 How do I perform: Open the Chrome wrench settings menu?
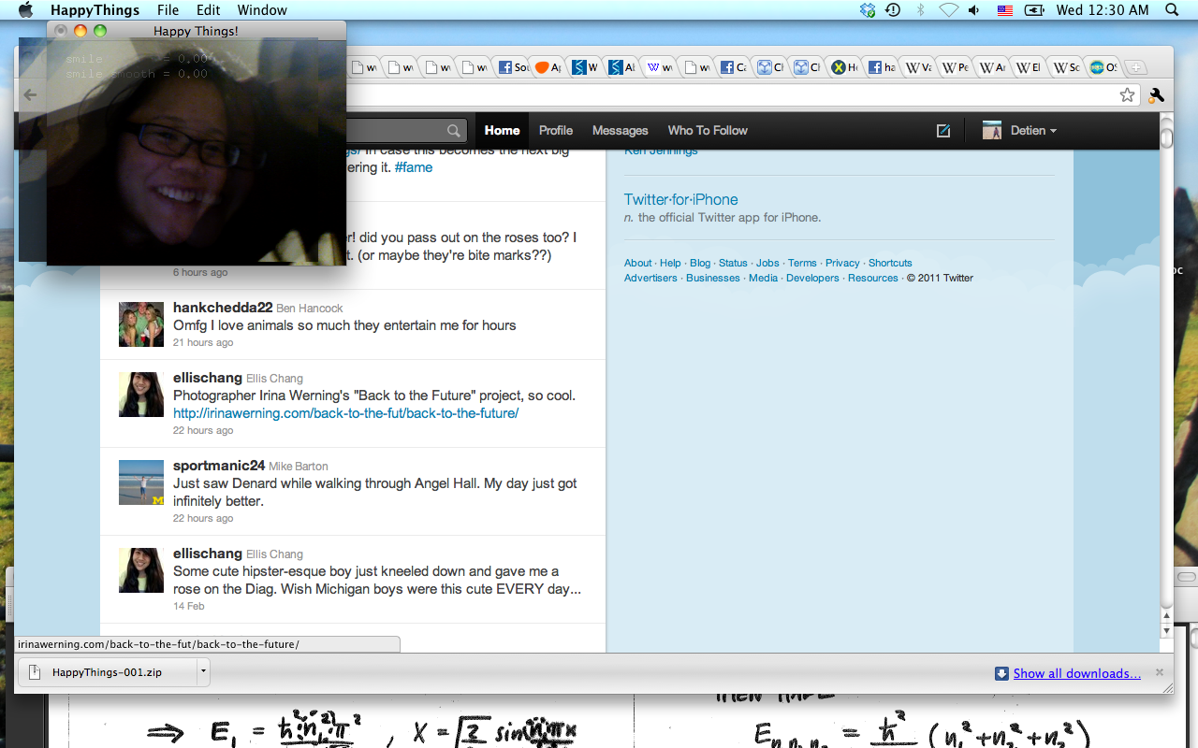click(1156, 94)
